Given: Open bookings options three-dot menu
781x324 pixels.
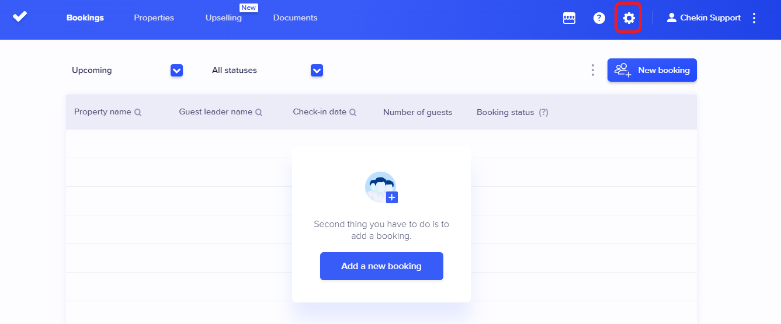Looking at the screenshot, I should point(592,70).
